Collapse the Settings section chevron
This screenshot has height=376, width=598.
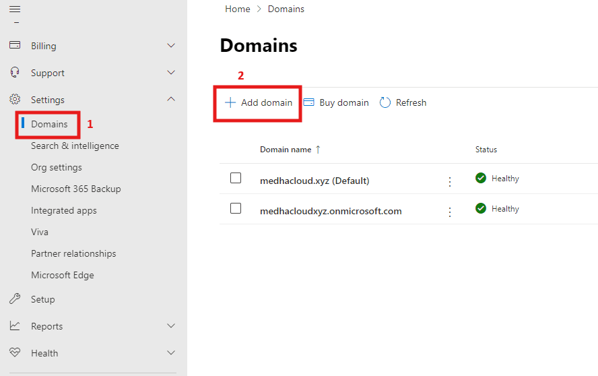coord(171,100)
